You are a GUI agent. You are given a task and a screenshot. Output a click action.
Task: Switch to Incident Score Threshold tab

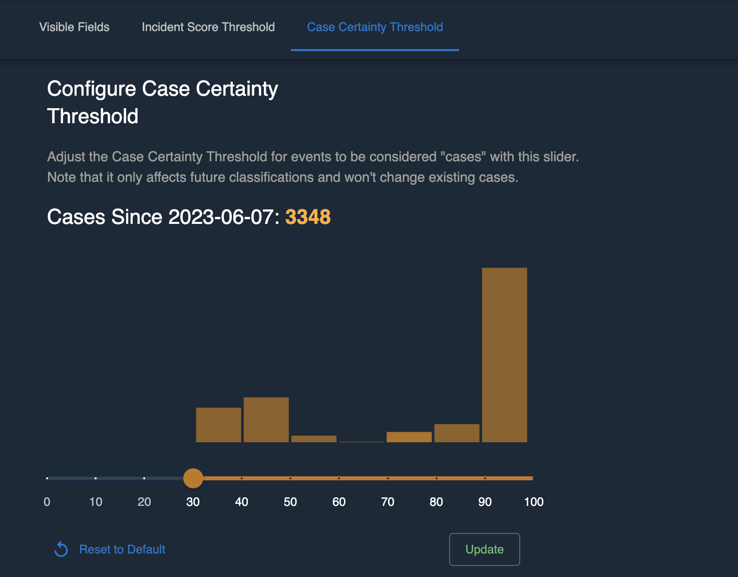208,27
